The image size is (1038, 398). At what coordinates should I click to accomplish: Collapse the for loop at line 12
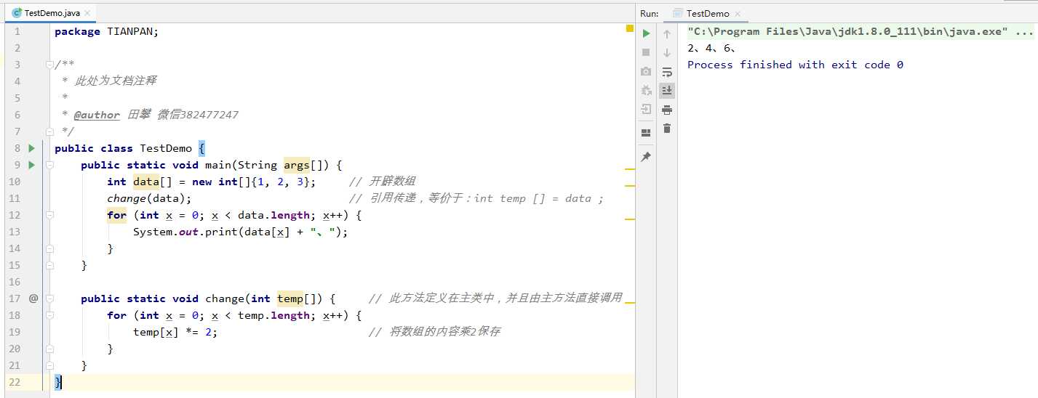[x=49, y=215]
